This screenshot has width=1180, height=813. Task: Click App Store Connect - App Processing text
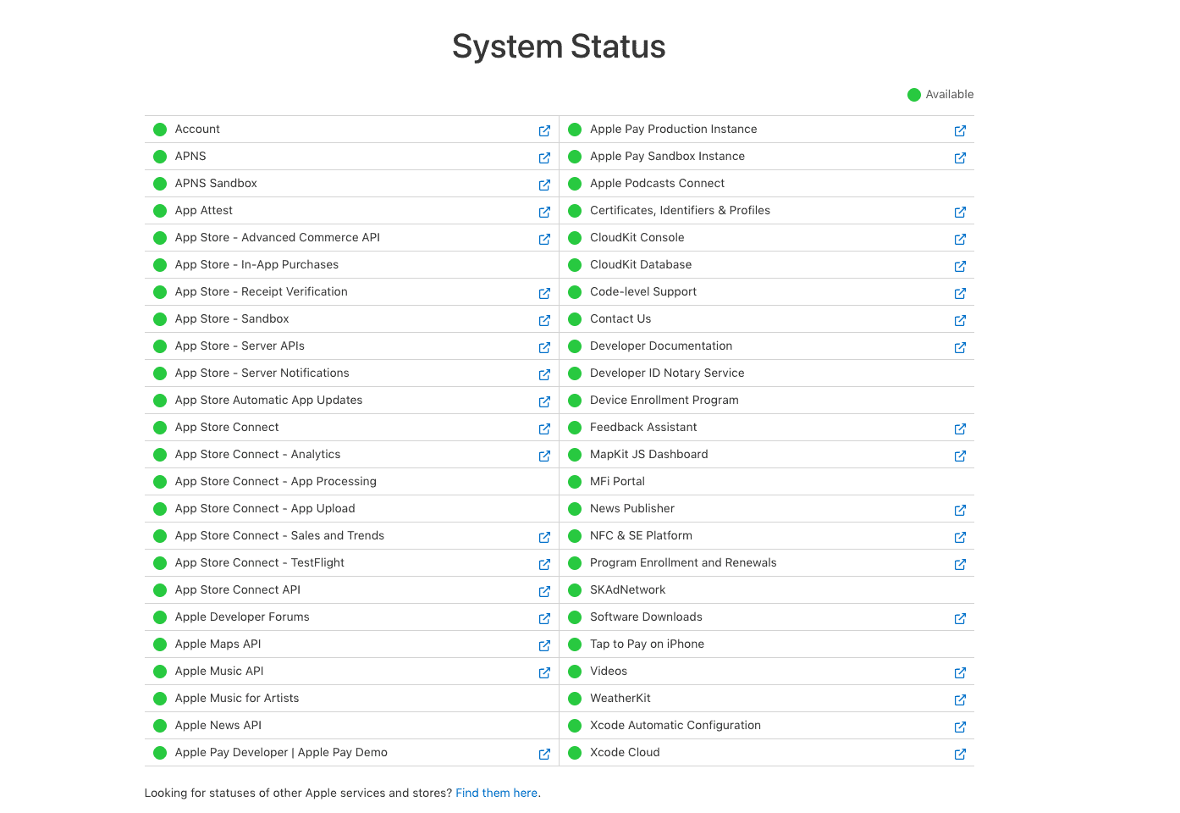click(x=276, y=481)
